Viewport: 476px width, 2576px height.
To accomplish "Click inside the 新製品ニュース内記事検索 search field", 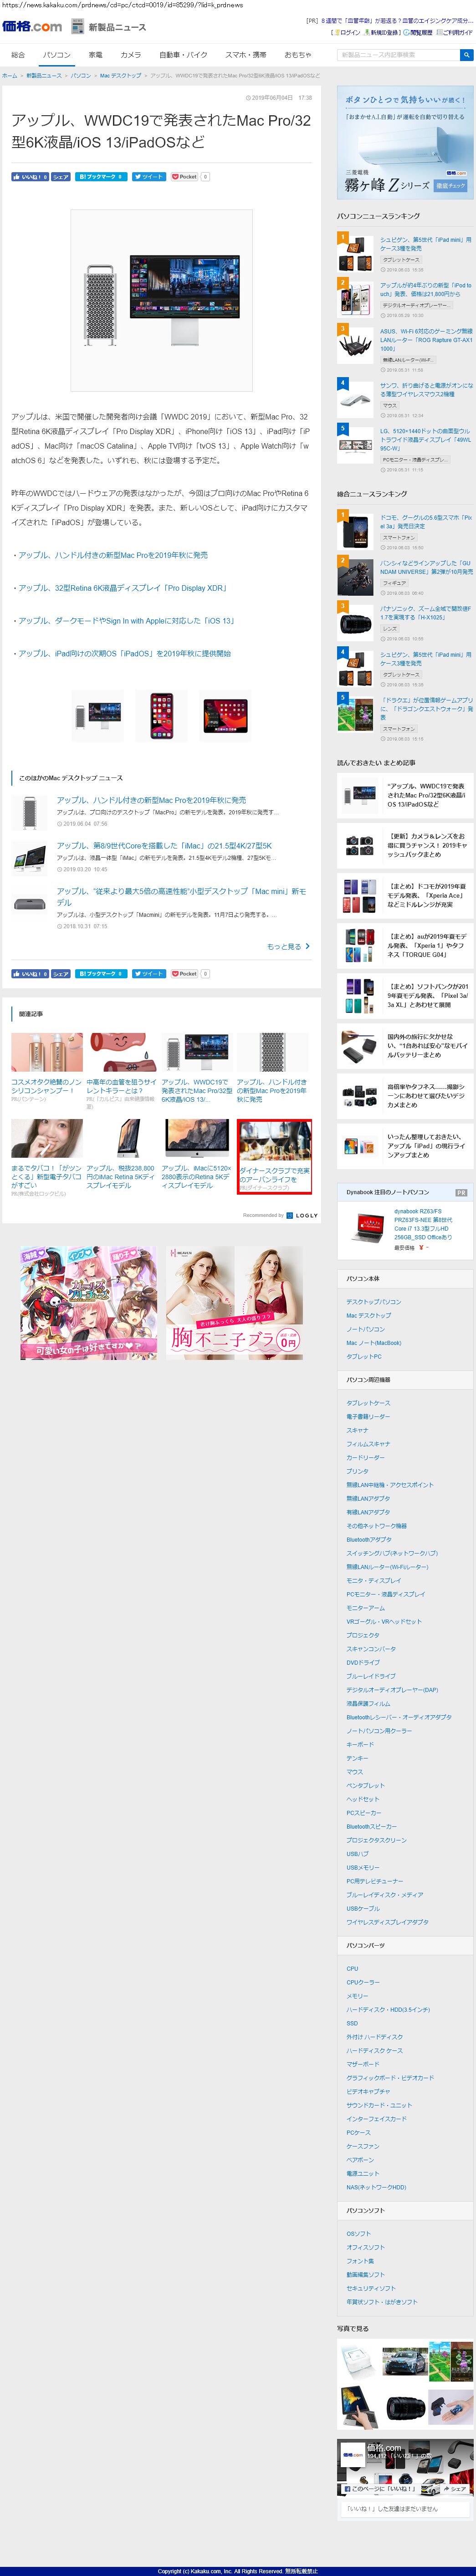I will coord(398,55).
